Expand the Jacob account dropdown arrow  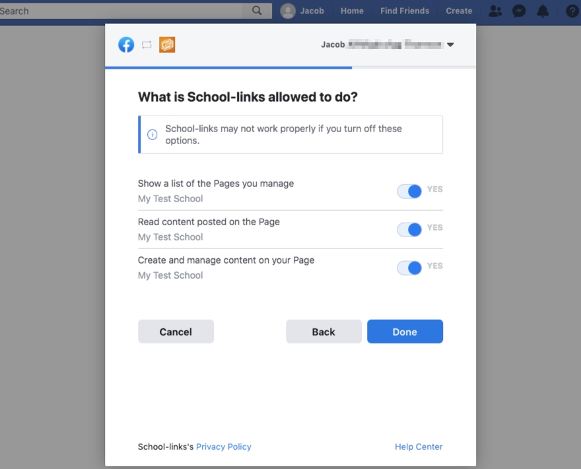450,44
